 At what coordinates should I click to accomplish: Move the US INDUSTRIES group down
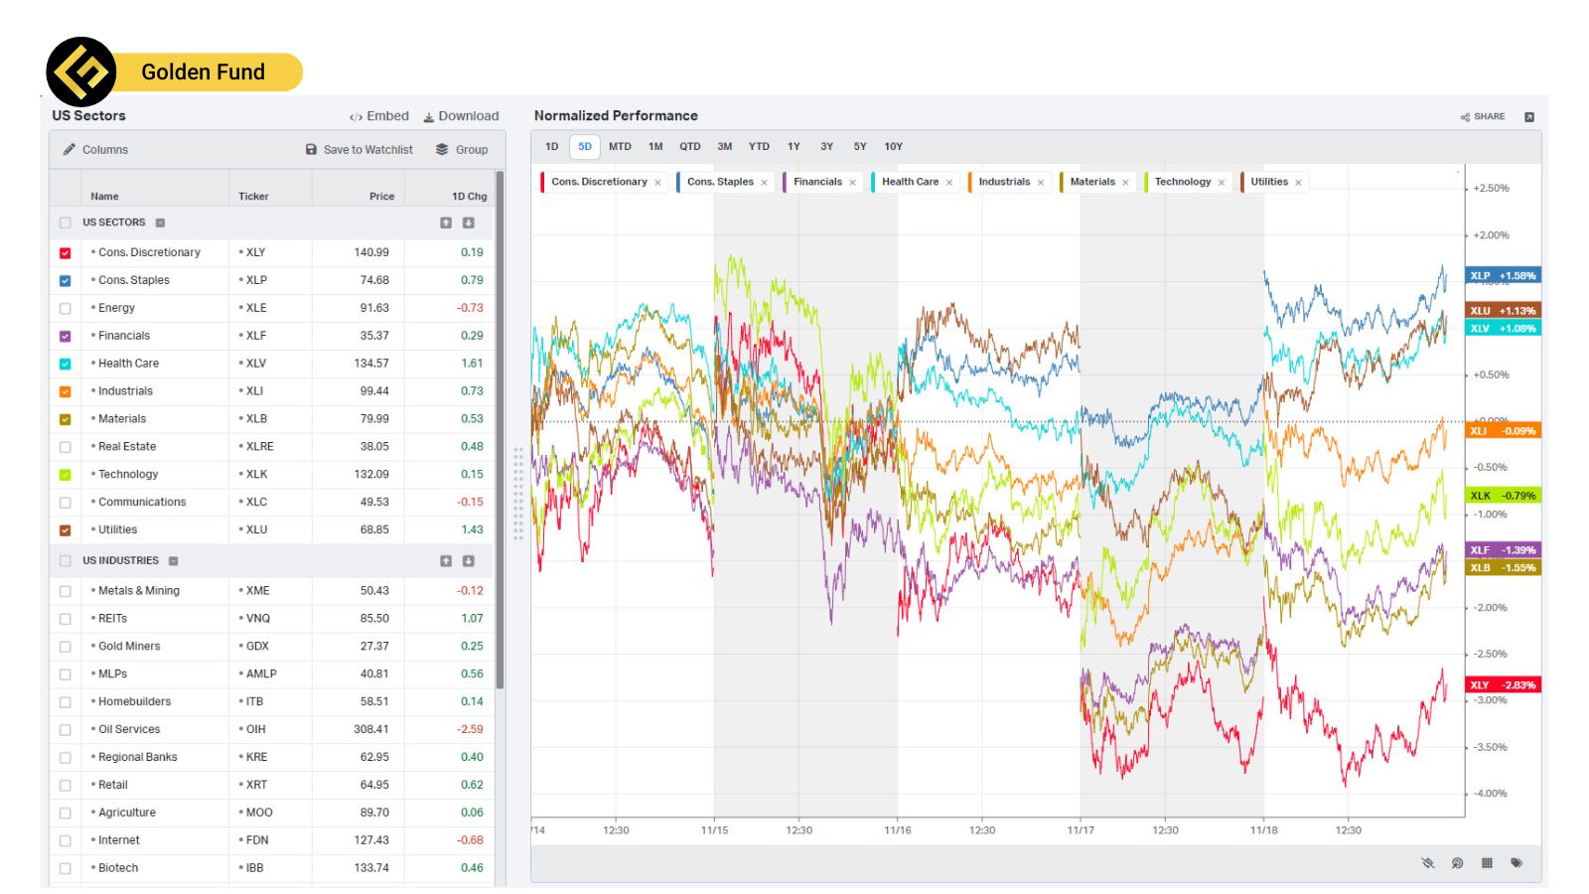[x=469, y=561]
